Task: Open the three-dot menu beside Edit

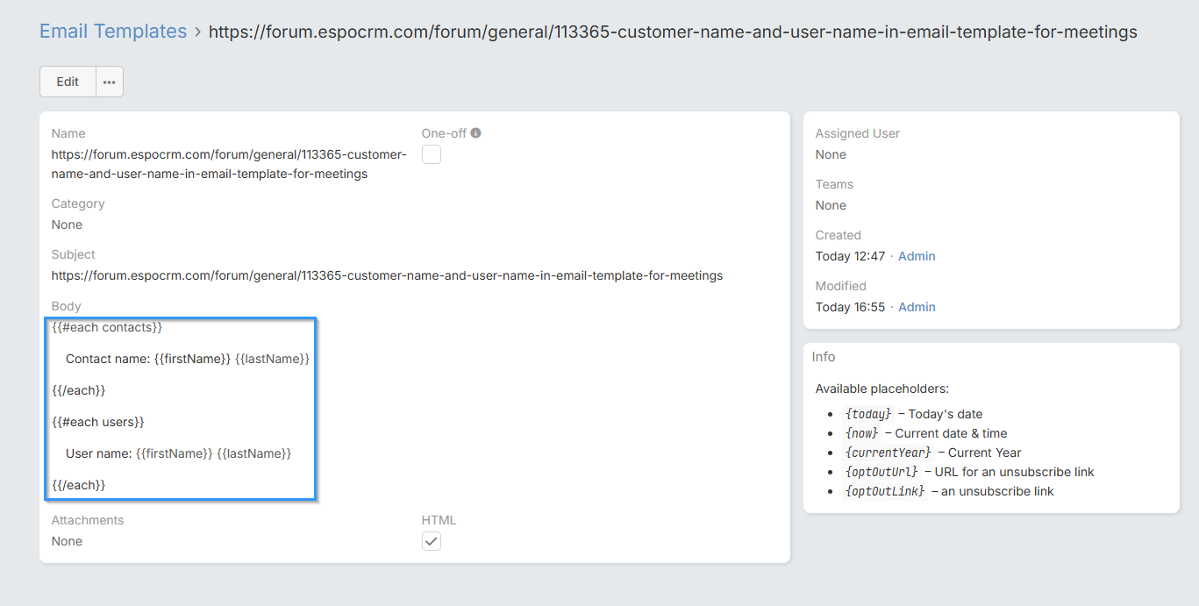Action: (x=110, y=82)
